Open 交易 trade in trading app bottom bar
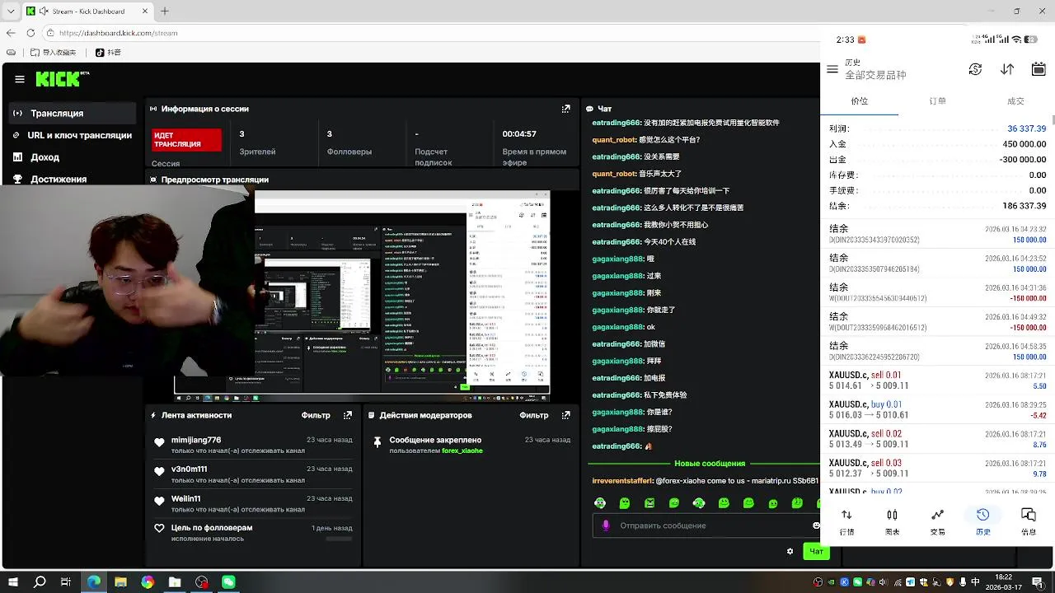This screenshot has height=593, width=1055. [937, 521]
